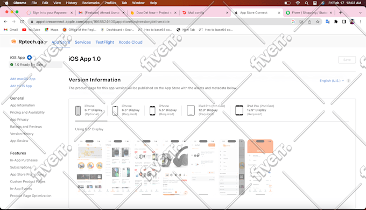Open Pricing and Availability
The image size is (366, 210).
(x=27, y=112)
